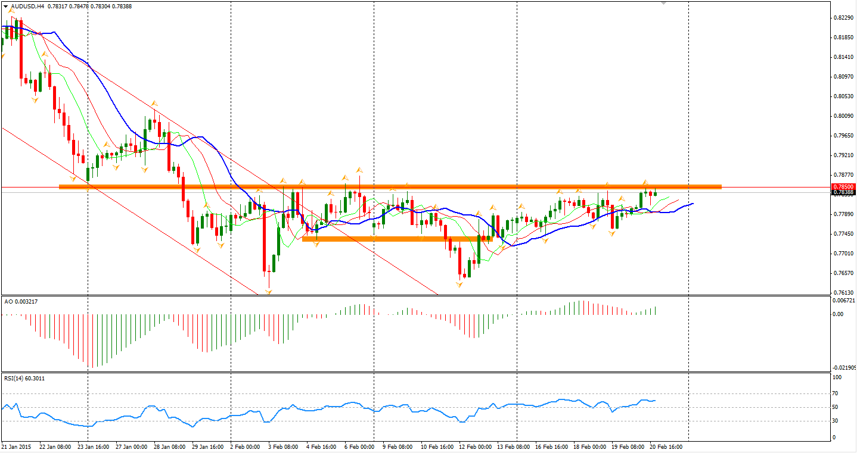The width and height of the screenshot is (857, 453).
Task: Click the AO scale value -0.021909
Action: 844,368
